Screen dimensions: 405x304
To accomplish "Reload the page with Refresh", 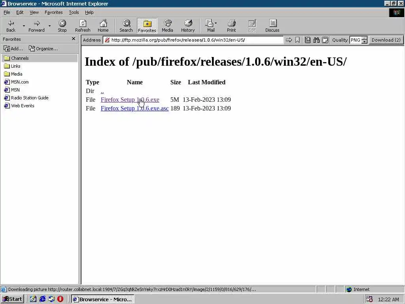I will [83, 26].
